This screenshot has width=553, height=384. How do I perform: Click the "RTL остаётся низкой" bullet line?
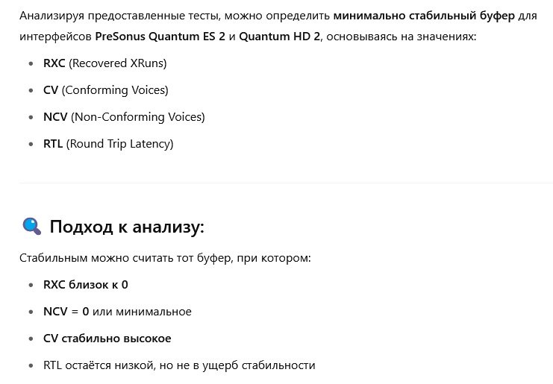click(179, 365)
